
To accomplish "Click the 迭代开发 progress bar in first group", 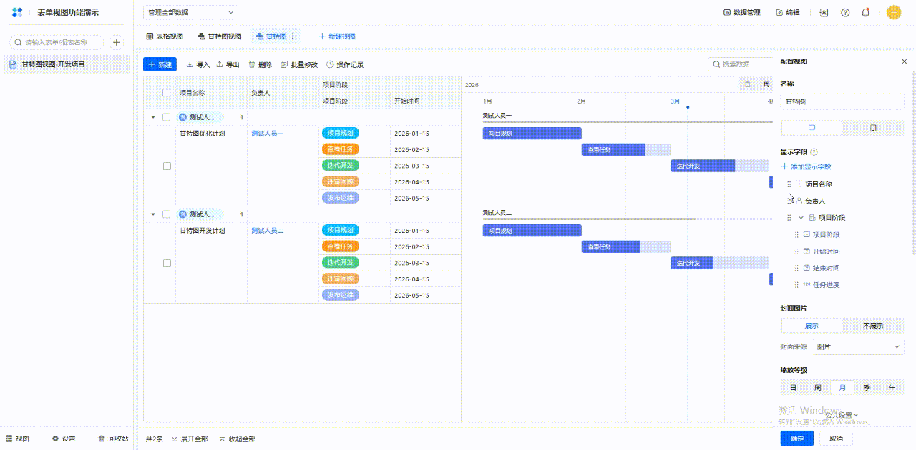I will click(702, 166).
